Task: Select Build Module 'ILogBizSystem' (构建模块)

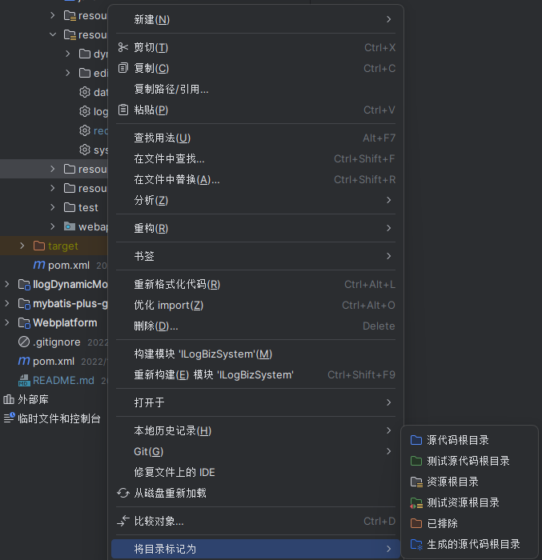Action: coord(203,354)
